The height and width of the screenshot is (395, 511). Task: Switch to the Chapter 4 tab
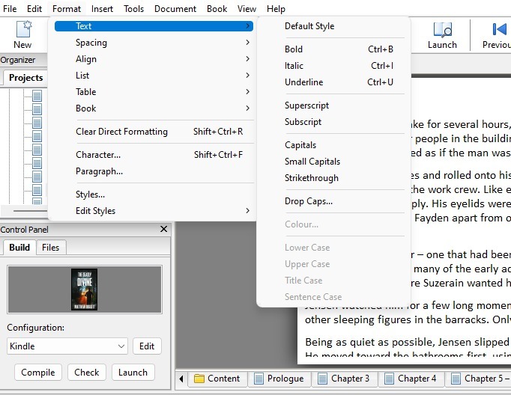point(411,379)
